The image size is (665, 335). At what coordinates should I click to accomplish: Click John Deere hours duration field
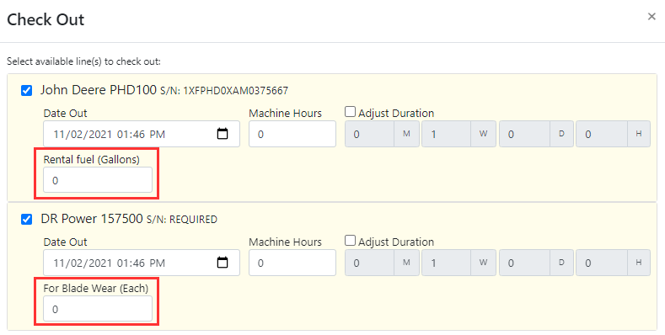tap(602, 134)
